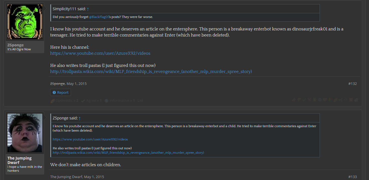This screenshot has width=369, height=180.
Task: Jump to ZSponge's quoted post via up arrow
Action: tap(79, 118)
